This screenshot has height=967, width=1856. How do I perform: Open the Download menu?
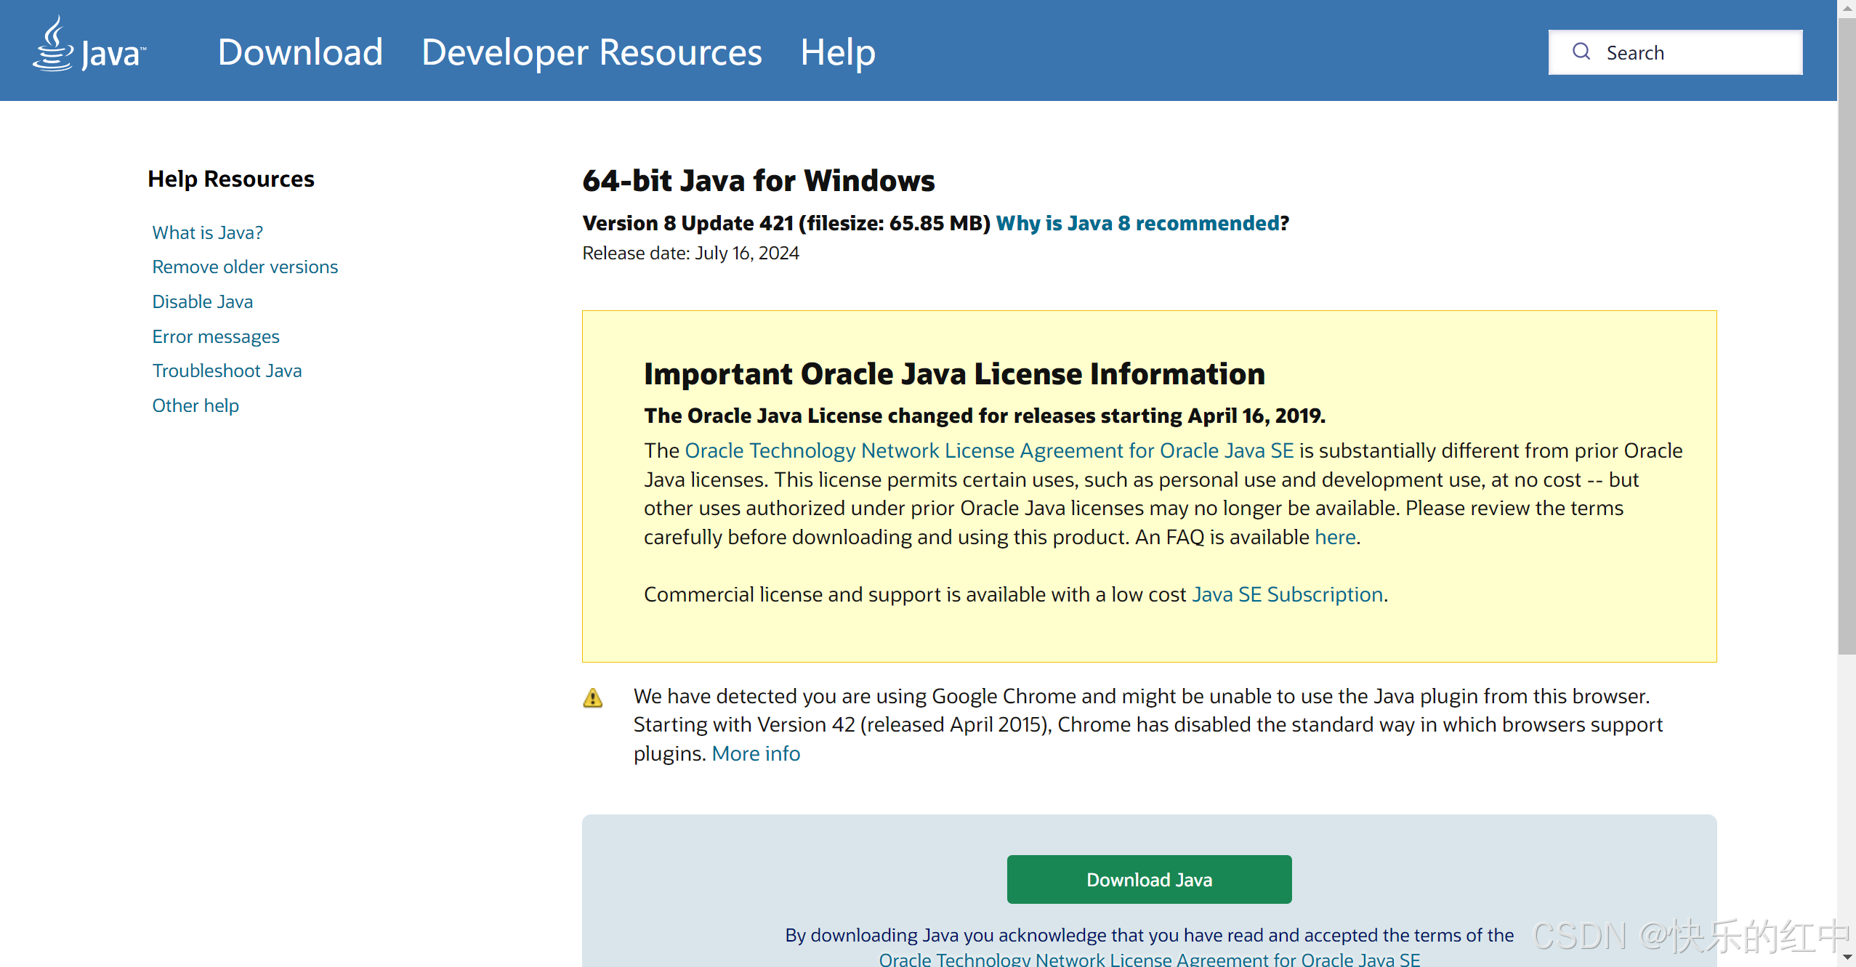300,52
